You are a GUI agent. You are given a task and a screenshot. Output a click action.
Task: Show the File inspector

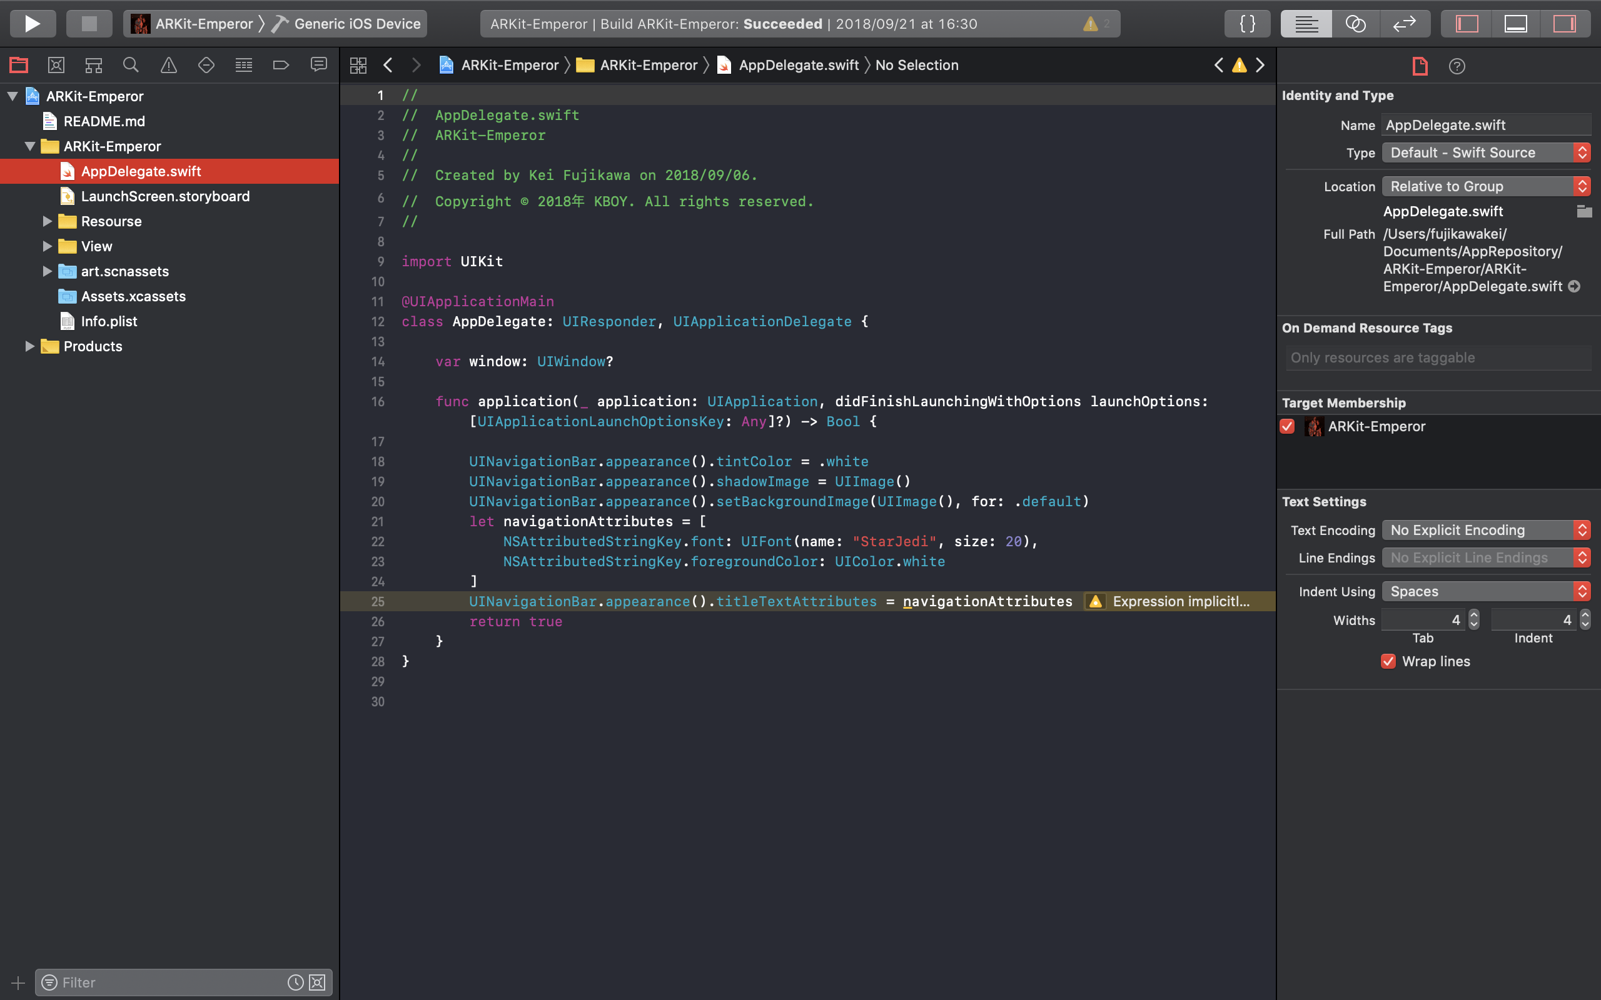click(x=1420, y=66)
